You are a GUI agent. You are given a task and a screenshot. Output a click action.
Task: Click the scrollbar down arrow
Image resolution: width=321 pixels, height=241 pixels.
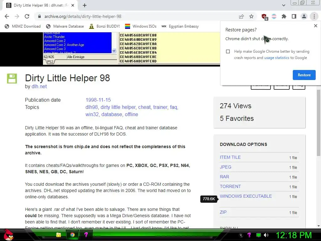pos(318,226)
